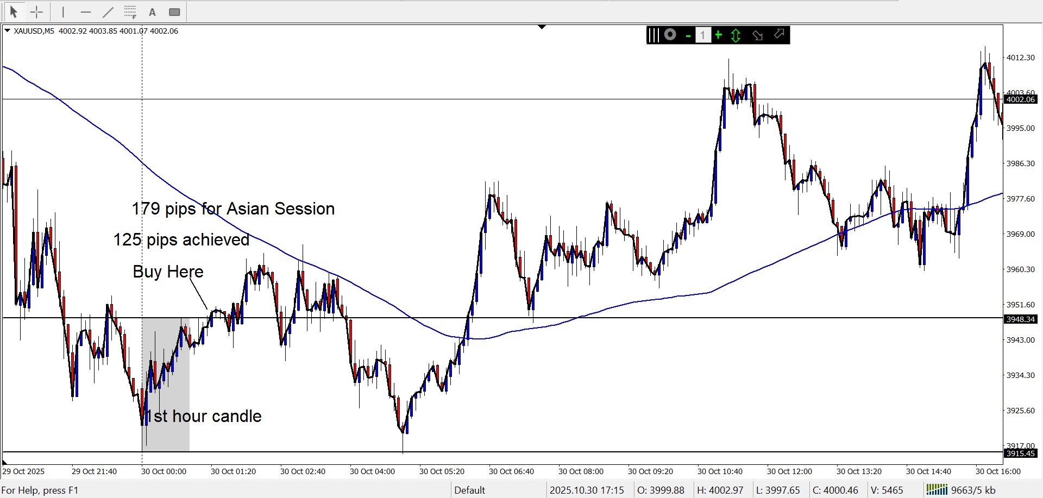Screen dimensions: 1043x498
Task: Choose the Horizontal Line drawing tool
Action: [85, 11]
